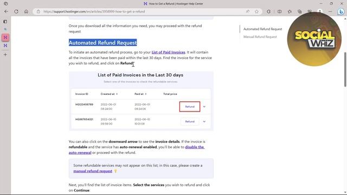Sort by the Created at column

click(109, 94)
